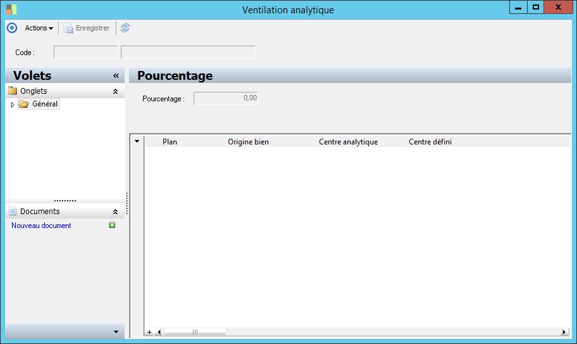Maximize the Ventilation analytique window
This screenshot has width=577, height=344.
[535, 8]
